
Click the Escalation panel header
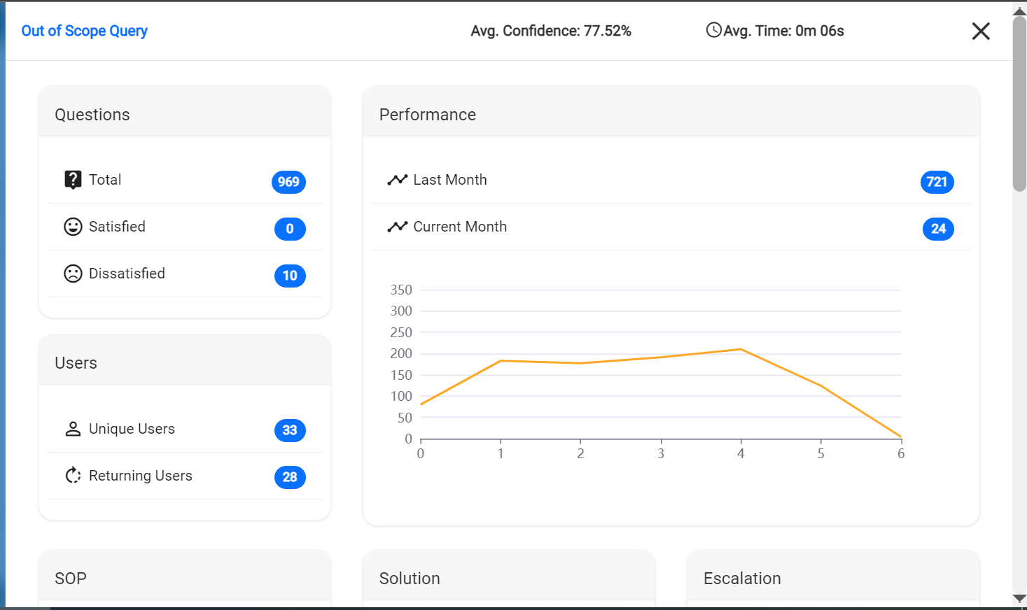point(832,579)
